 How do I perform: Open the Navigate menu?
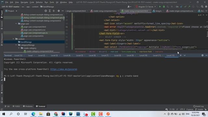coord(24,2)
